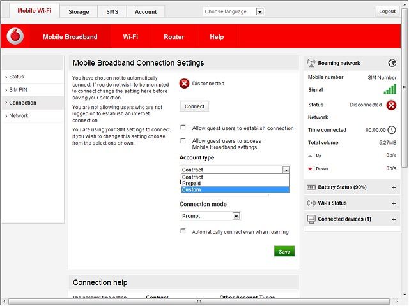The width and height of the screenshot is (409, 306).
Task: Open the Wi-Fi menu in red bar
Action: coord(130,37)
